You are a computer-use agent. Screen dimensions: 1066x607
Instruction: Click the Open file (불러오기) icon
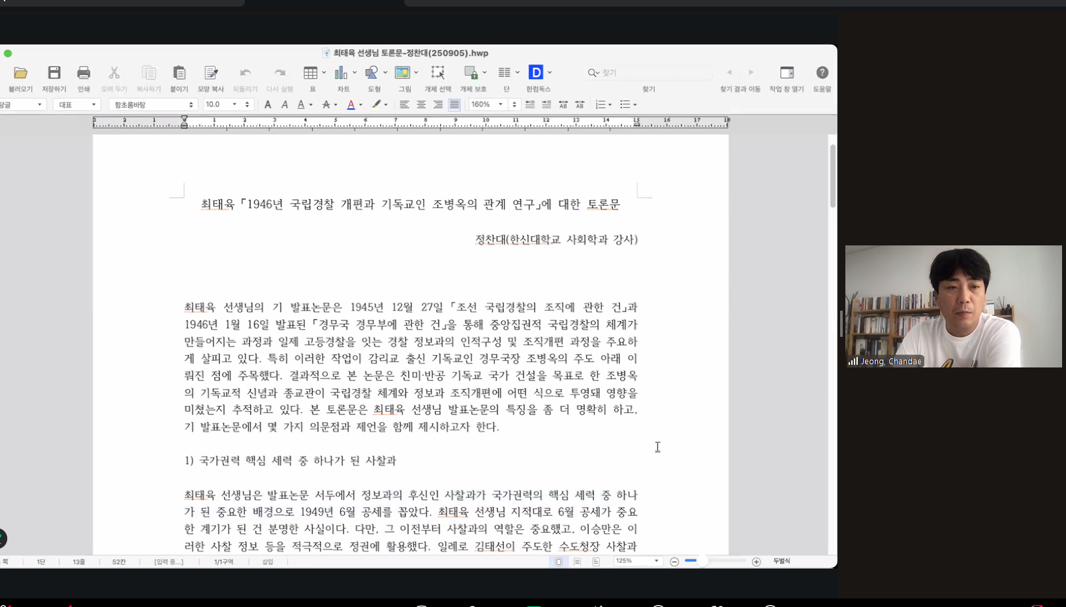[x=20, y=73]
